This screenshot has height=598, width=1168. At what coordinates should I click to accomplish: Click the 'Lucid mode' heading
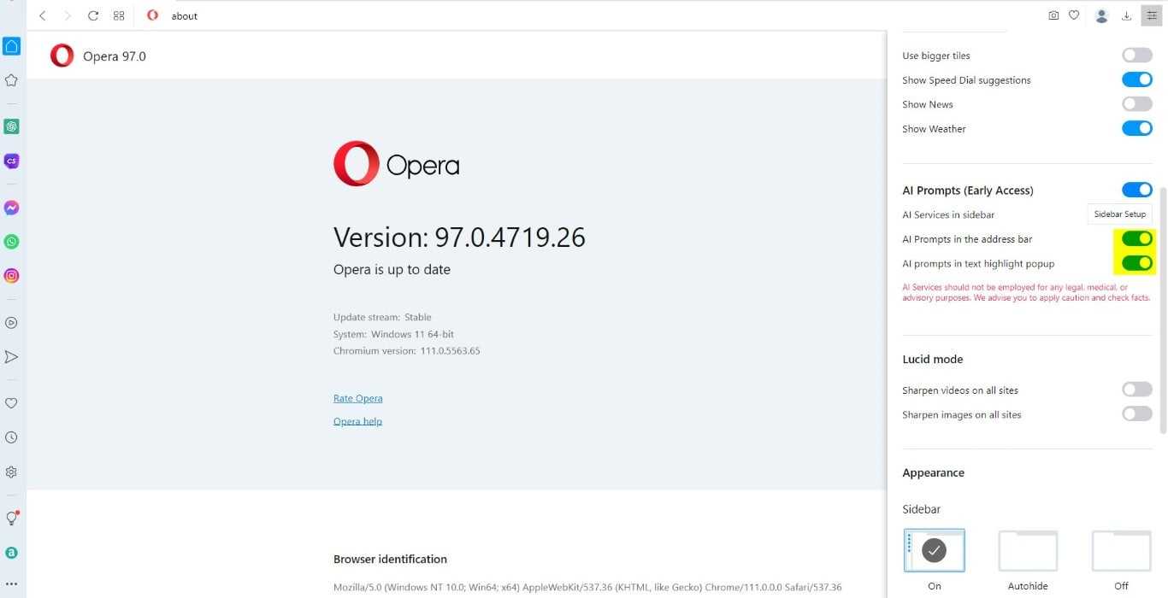click(x=933, y=360)
